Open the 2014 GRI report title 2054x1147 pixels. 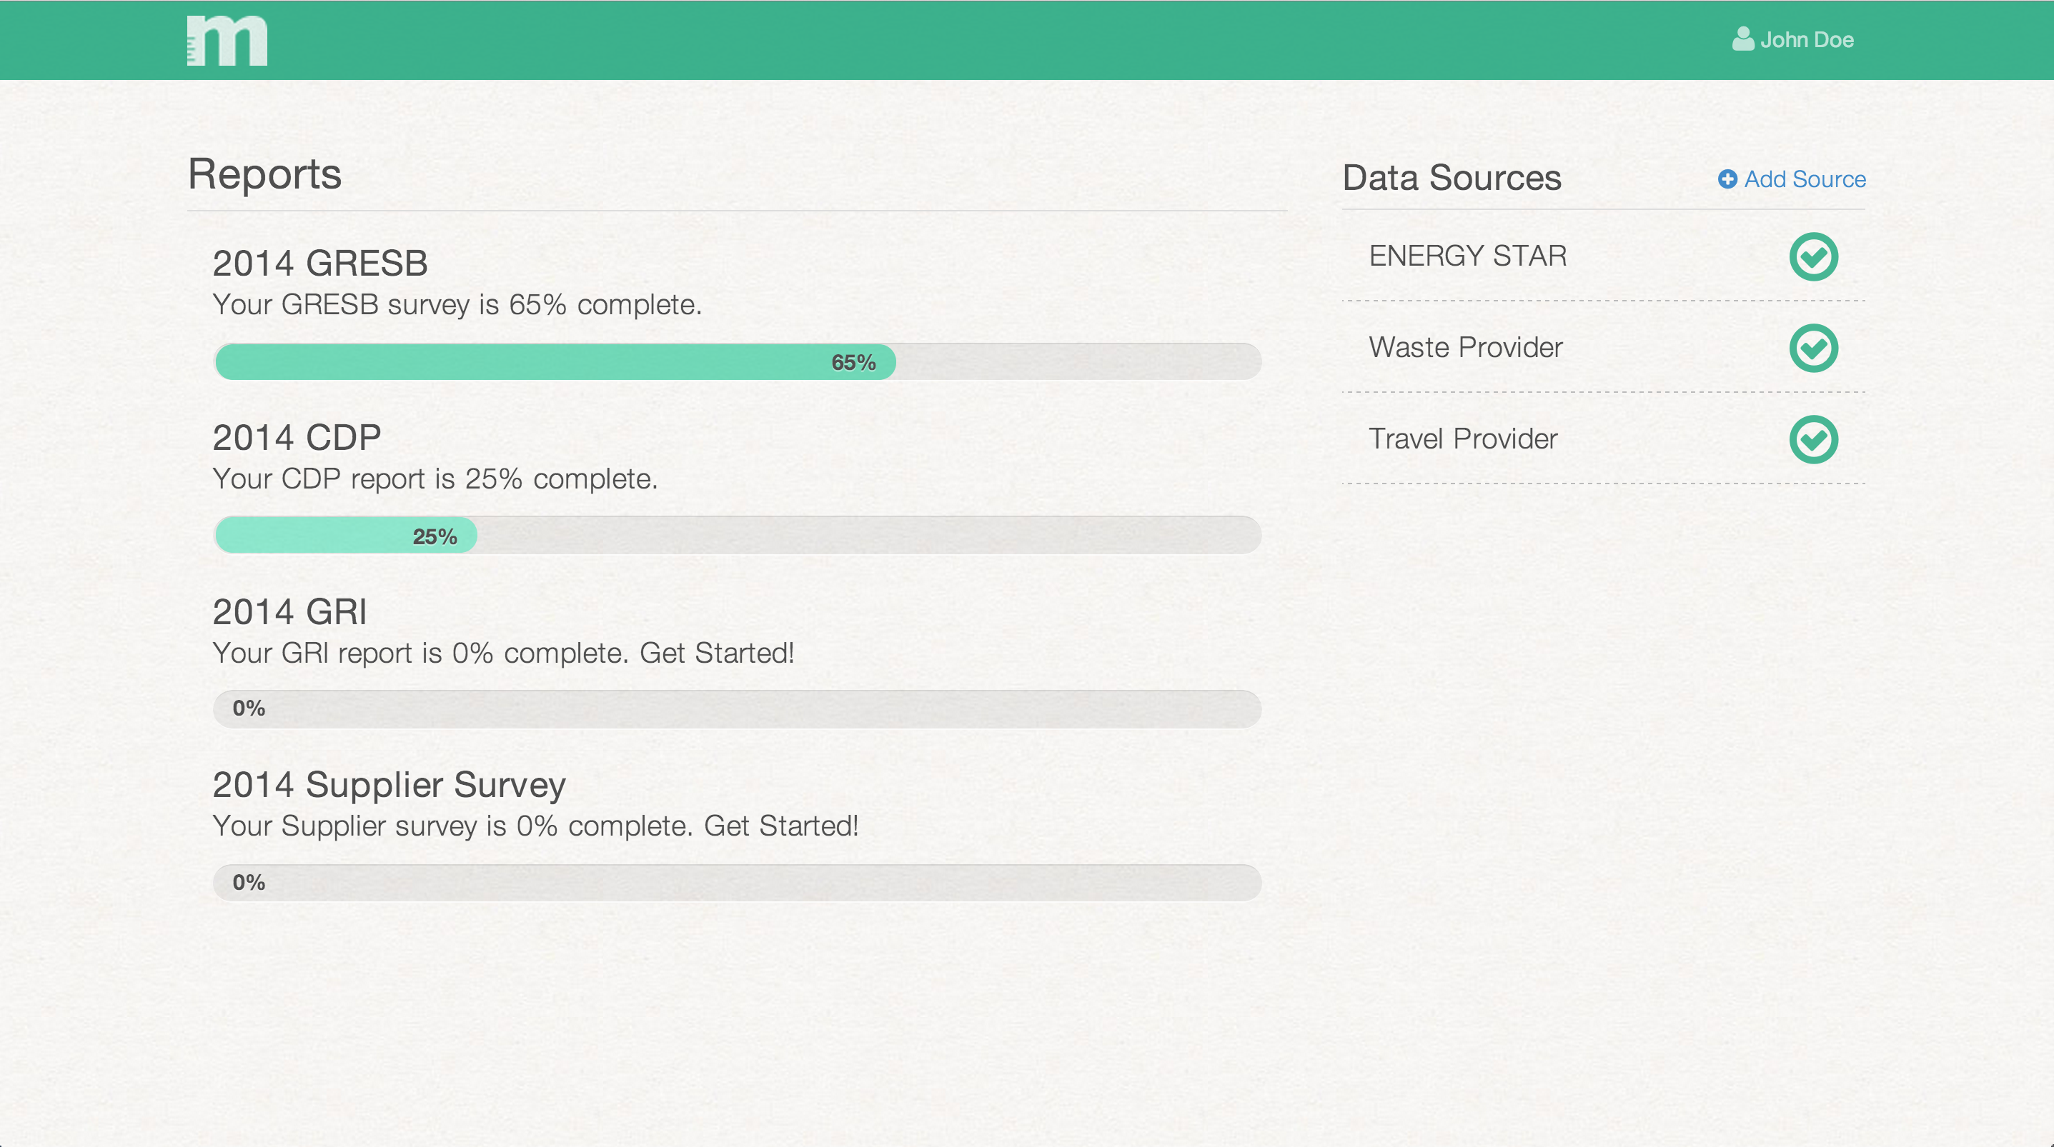(290, 612)
